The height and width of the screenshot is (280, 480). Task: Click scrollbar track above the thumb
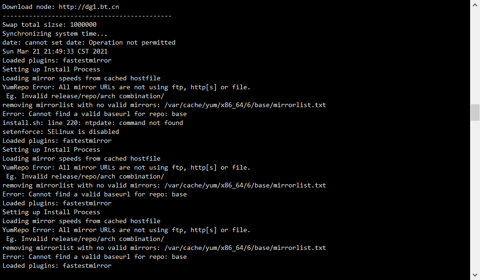point(475,56)
